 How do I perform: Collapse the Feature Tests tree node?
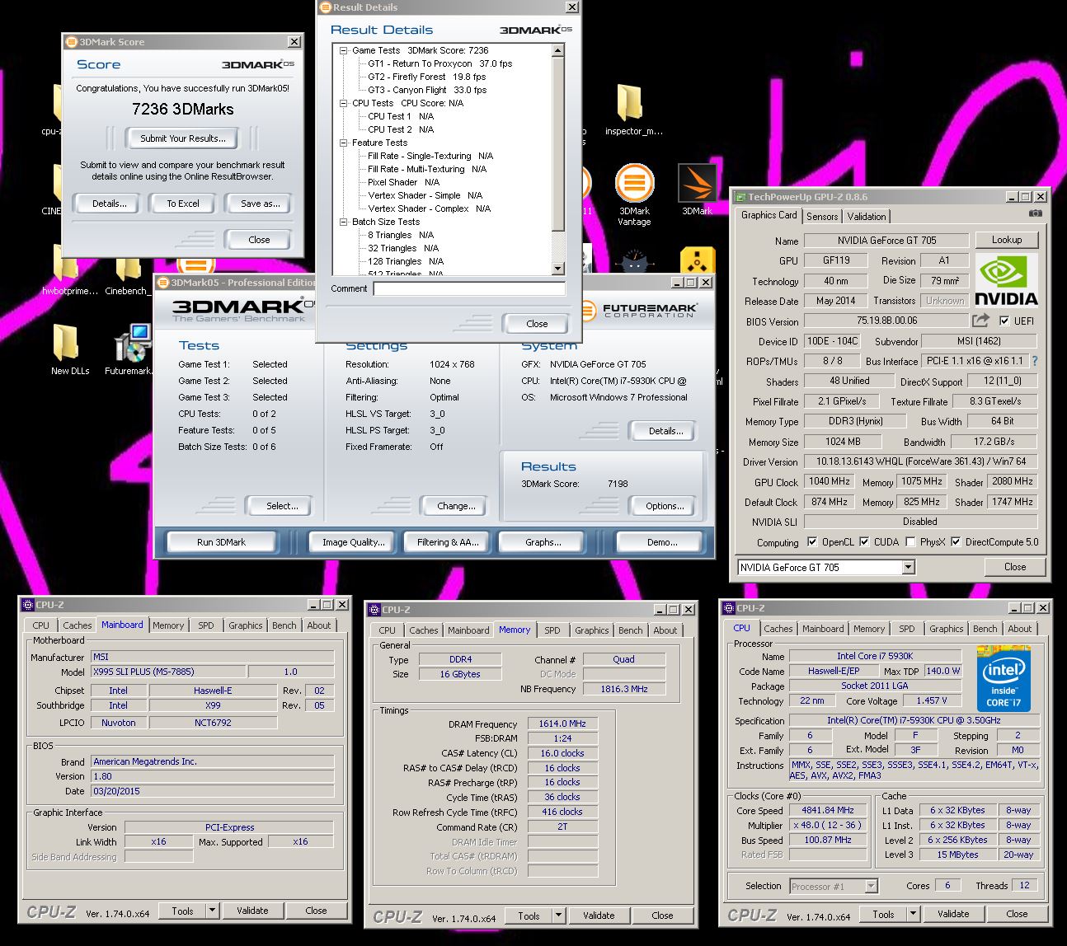click(344, 143)
